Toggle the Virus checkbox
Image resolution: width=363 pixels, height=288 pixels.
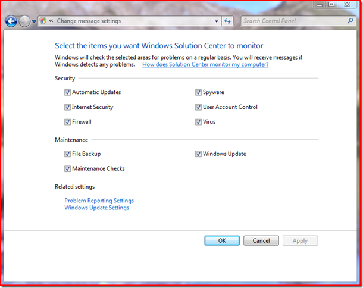point(198,122)
